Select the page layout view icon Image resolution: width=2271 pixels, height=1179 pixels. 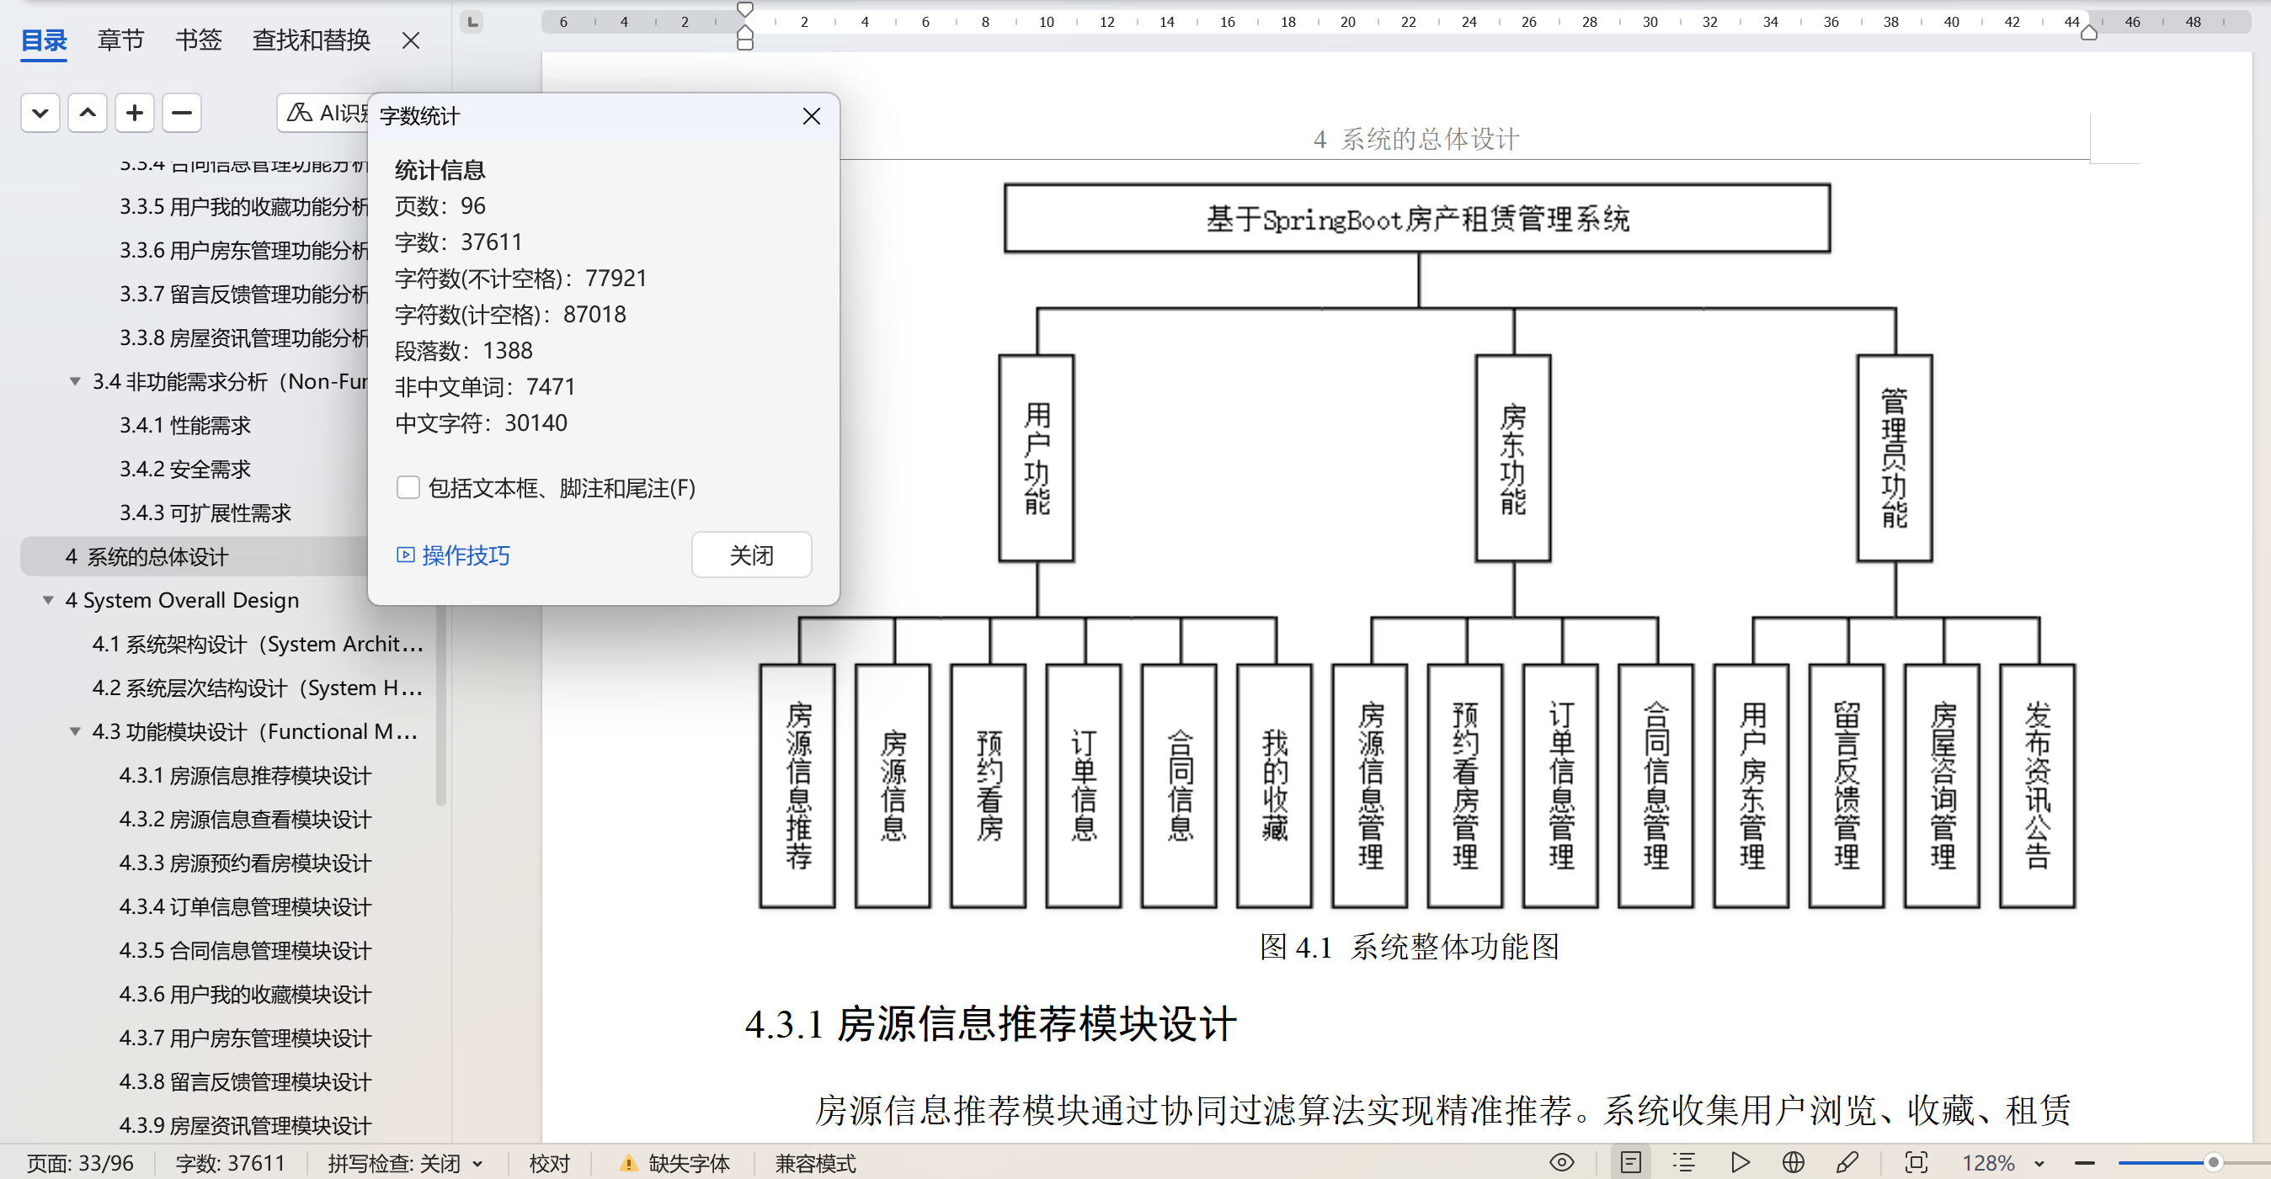(1630, 1162)
